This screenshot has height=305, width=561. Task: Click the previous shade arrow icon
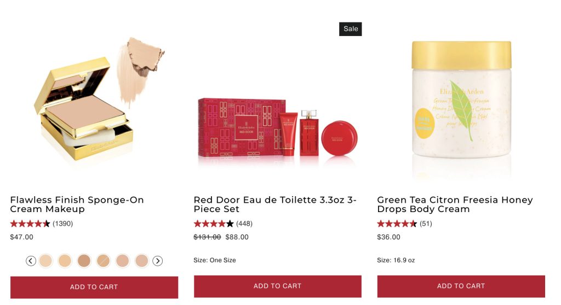click(x=31, y=261)
